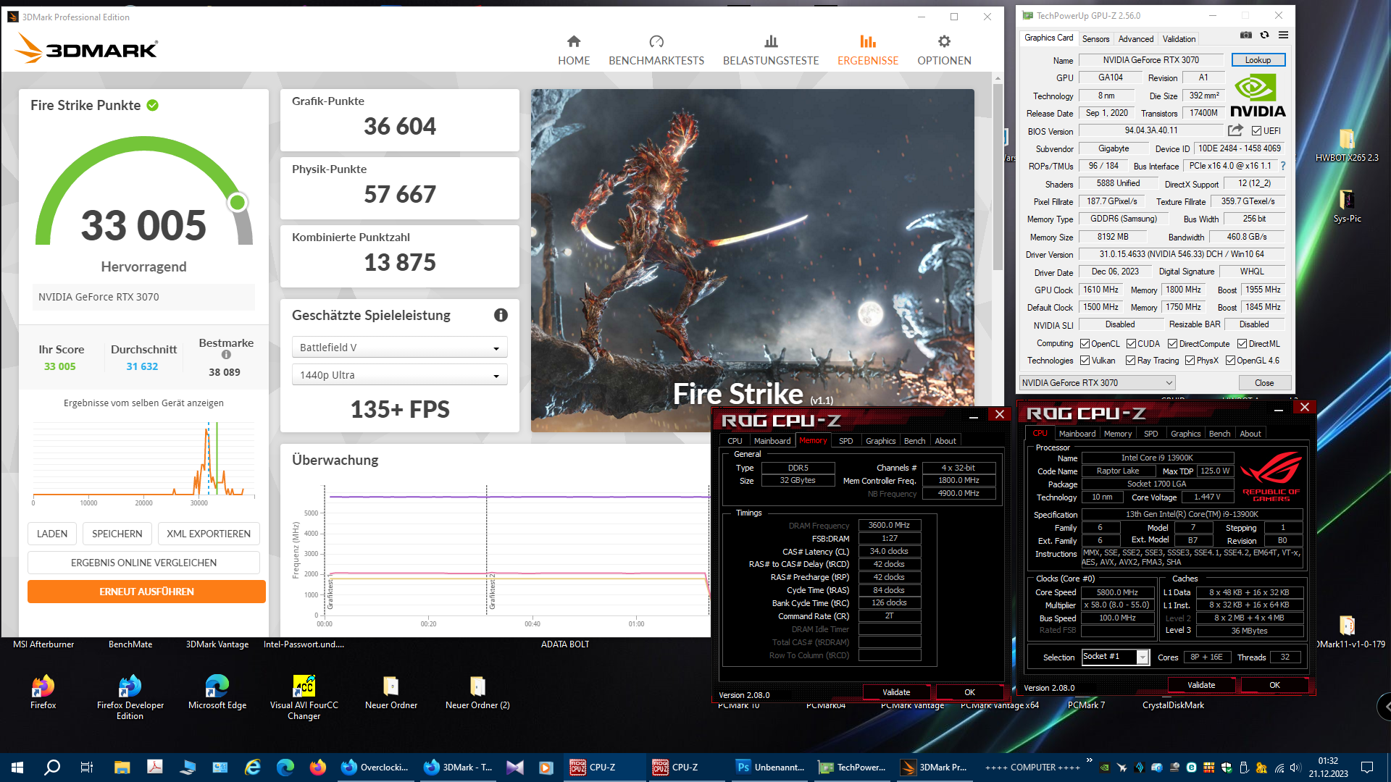Image resolution: width=1391 pixels, height=782 pixels.
Task: Open GPU-Z hamburger menu icon
Action: coord(1283,35)
